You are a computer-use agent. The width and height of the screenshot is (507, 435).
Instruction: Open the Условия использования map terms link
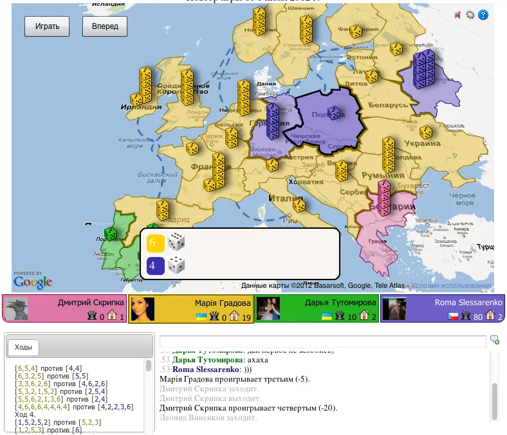pyautogui.click(x=451, y=285)
